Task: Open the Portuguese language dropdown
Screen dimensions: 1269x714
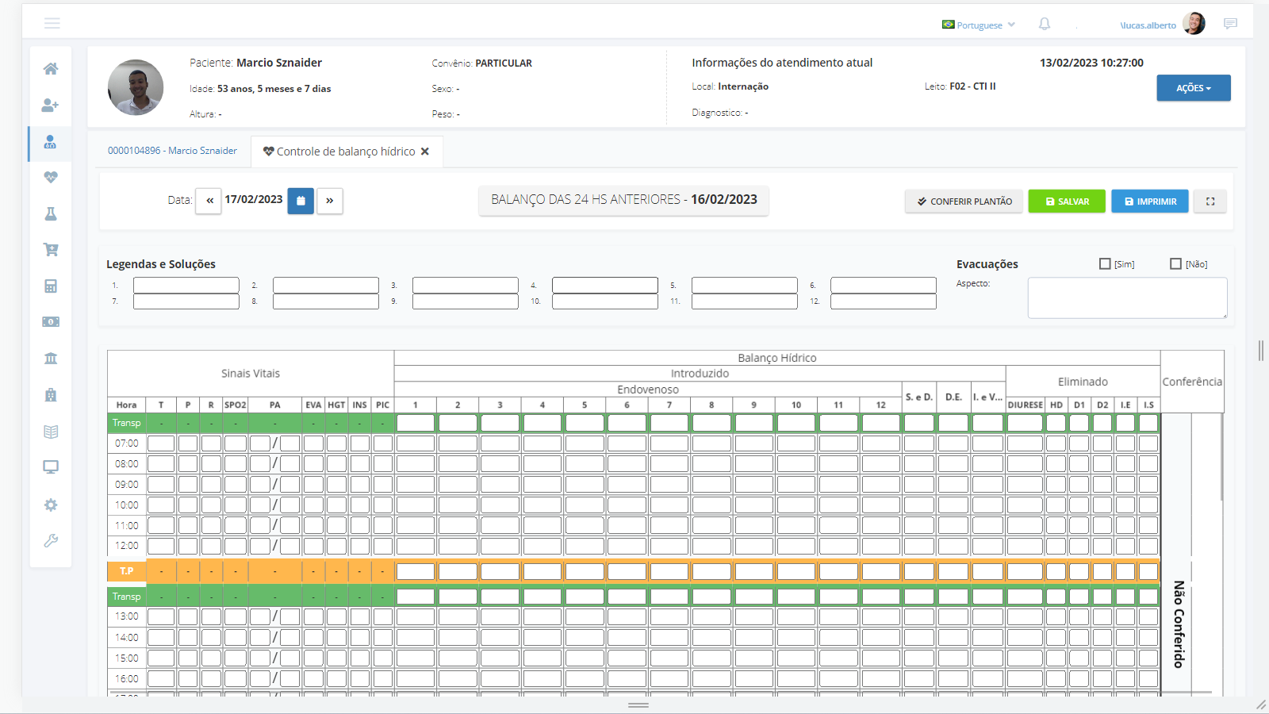Action: pos(979,25)
